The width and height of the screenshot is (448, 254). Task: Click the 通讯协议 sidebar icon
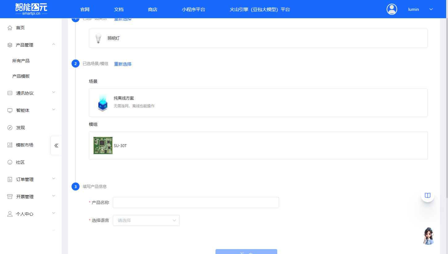coord(10,93)
